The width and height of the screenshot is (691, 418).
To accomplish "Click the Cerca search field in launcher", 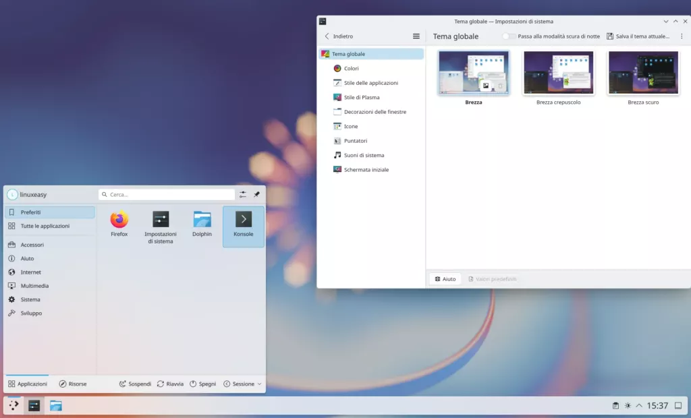I will pyautogui.click(x=167, y=194).
